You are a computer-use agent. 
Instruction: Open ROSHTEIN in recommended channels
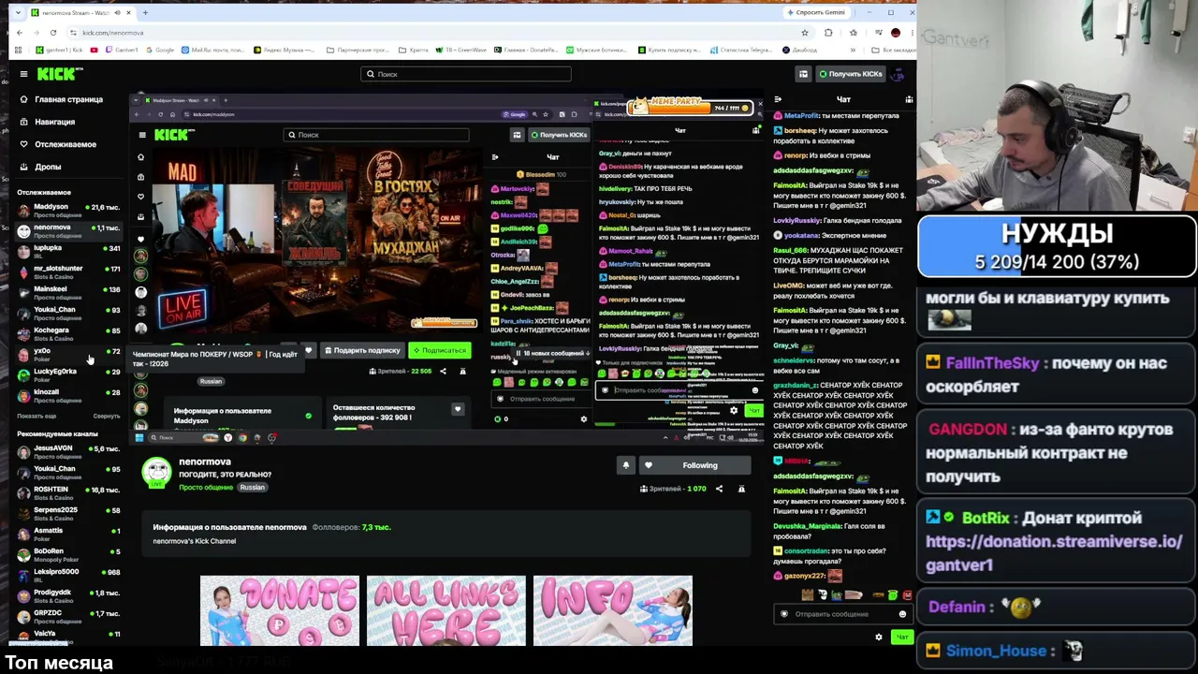click(x=69, y=492)
